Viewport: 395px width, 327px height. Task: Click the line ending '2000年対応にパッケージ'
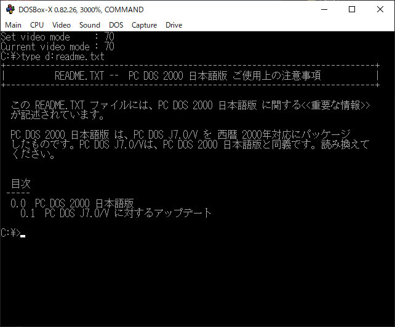tap(180, 134)
